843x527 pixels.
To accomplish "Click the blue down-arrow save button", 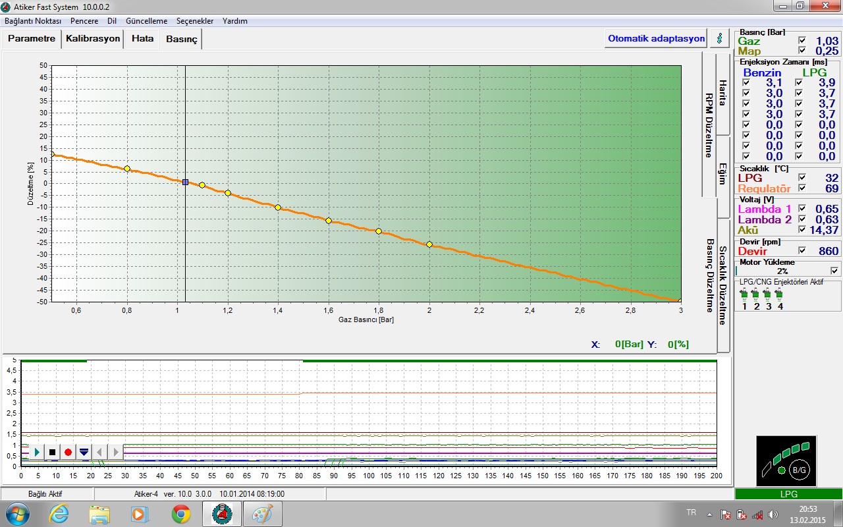I will (84, 453).
